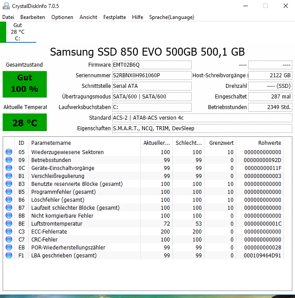Click status orb for Nicht korrigierbare Fehler row
This screenshot has width=295, height=298.
[x=9, y=216]
